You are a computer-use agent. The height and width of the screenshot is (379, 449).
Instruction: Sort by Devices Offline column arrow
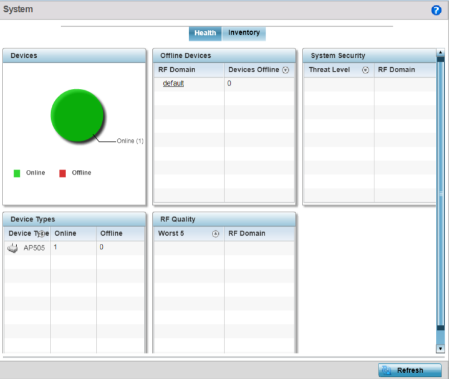click(286, 70)
